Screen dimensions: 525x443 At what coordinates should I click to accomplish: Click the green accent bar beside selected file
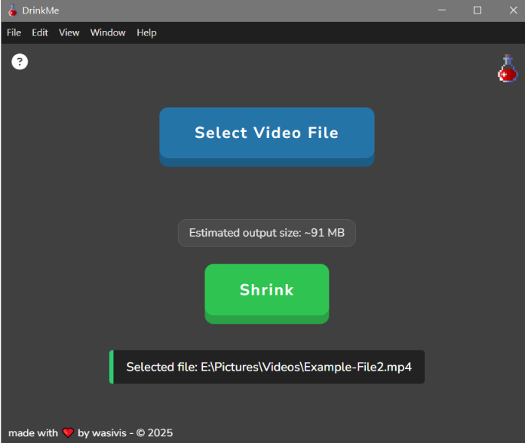point(112,367)
